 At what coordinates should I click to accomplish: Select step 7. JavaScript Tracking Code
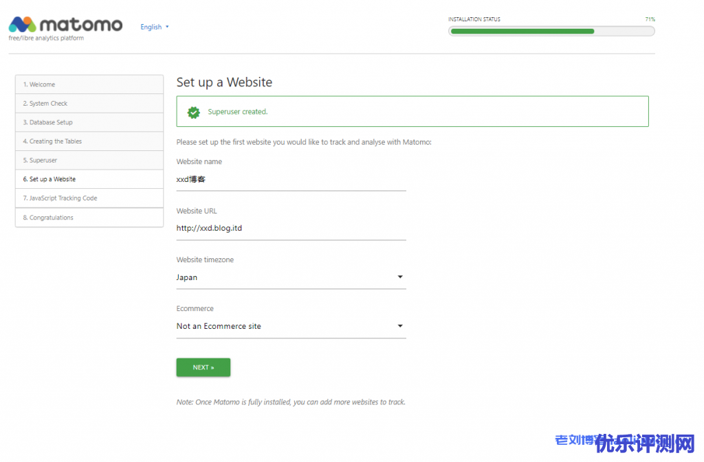point(89,198)
